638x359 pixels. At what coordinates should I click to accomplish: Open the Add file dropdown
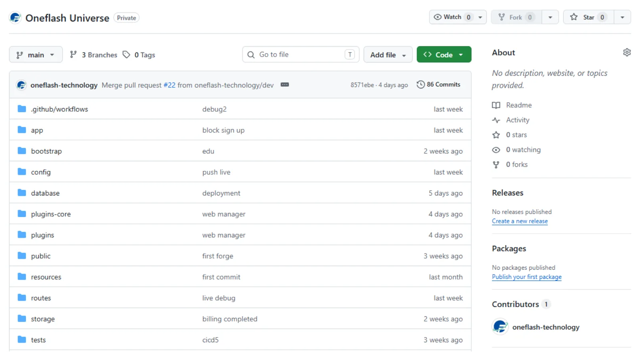point(388,55)
